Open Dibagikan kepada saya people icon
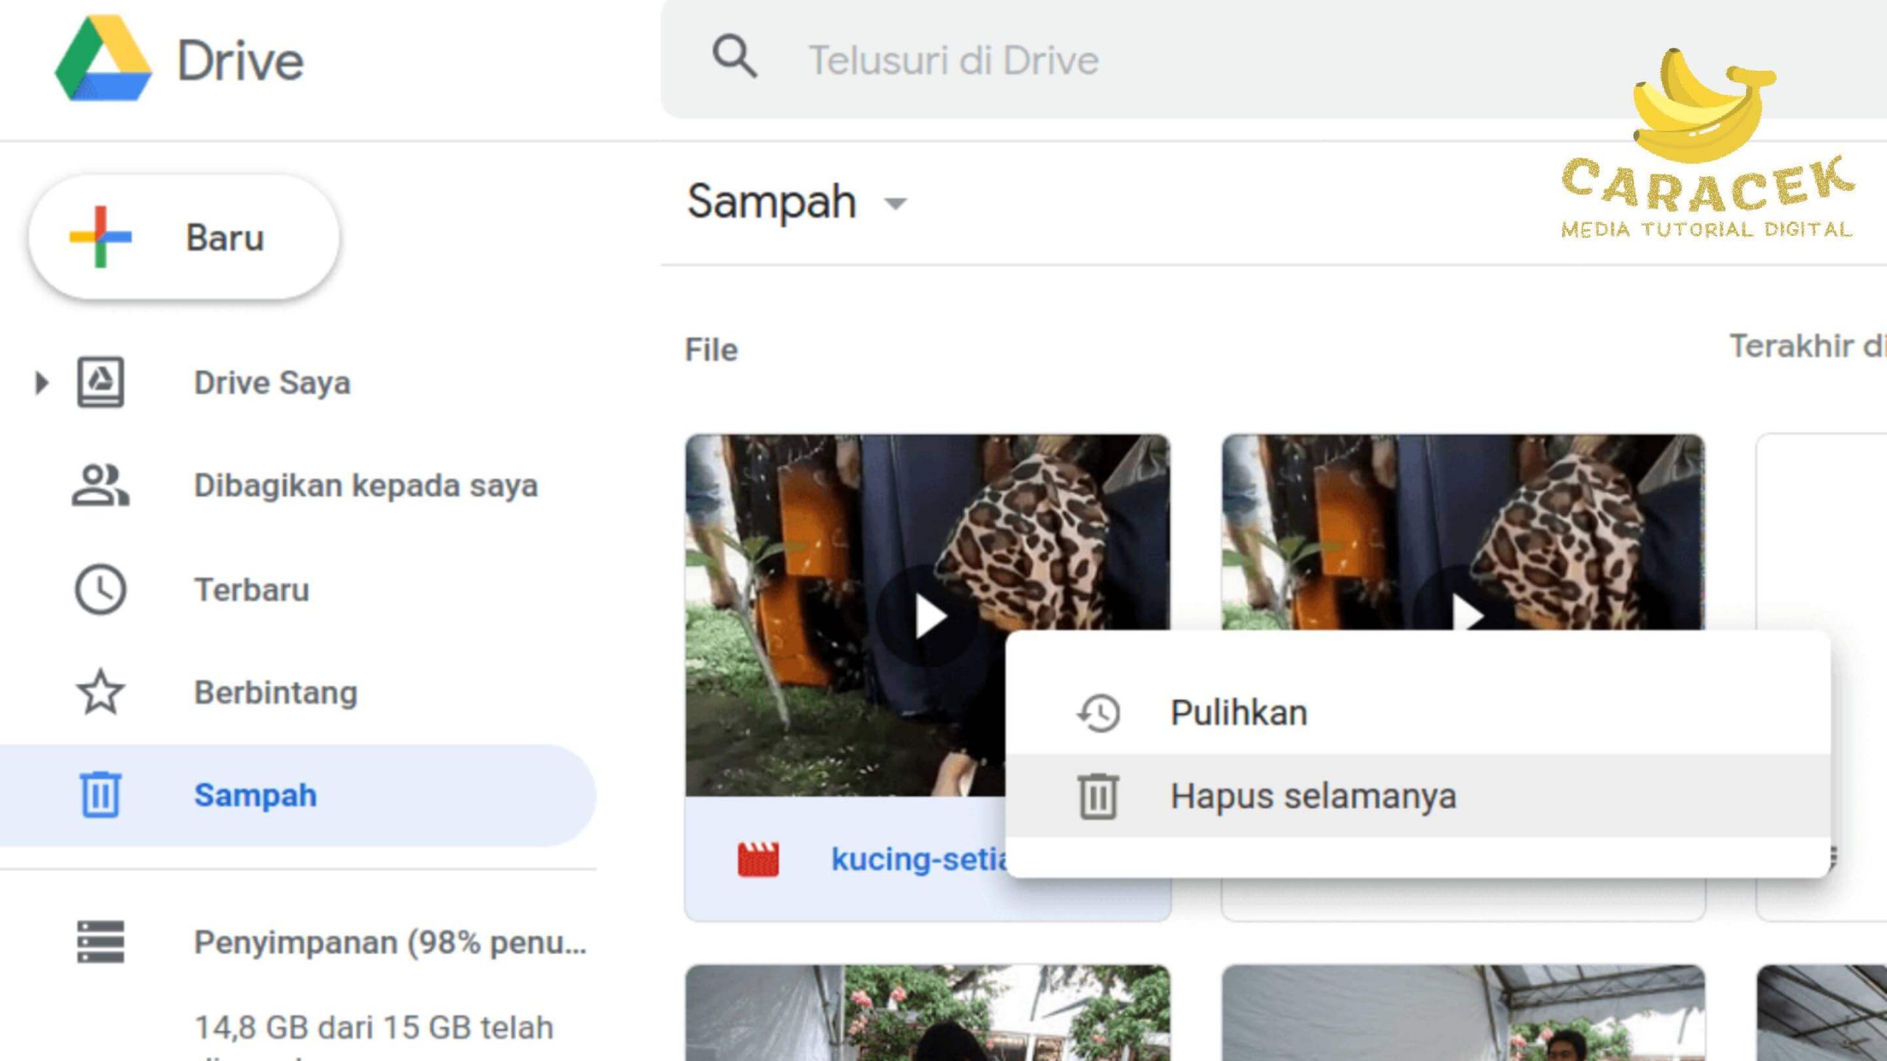Image resolution: width=1887 pixels, height=1061 pixels. [100, 486]
